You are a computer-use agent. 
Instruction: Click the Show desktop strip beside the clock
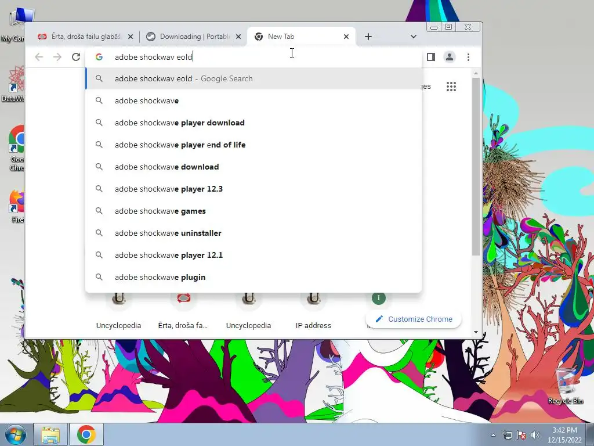589,434
